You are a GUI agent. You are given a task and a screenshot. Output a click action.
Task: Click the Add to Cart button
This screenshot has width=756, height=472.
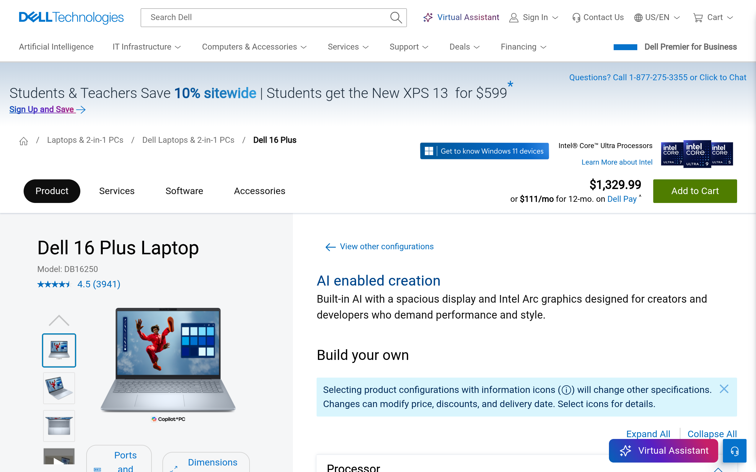pyautogui.click(x=695, y=191)
